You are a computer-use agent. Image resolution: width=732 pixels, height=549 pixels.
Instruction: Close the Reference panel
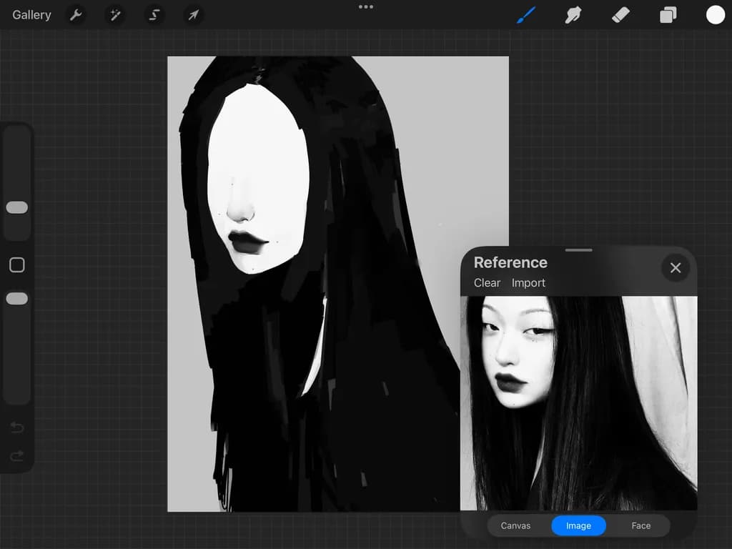676,268
